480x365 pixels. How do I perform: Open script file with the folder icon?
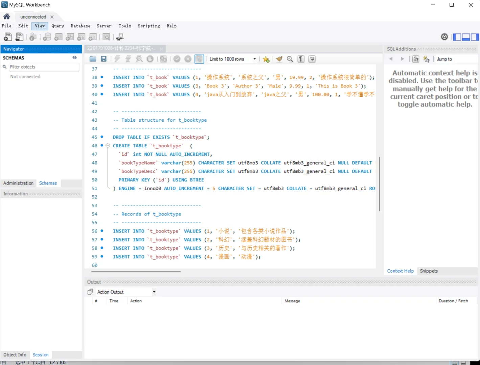tap(93, 59)
